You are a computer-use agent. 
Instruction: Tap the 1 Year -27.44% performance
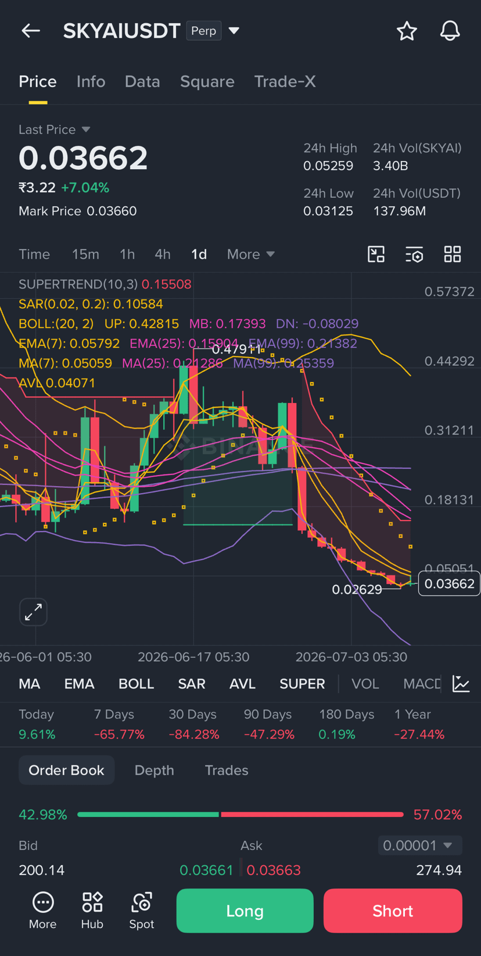pos(419,725)
